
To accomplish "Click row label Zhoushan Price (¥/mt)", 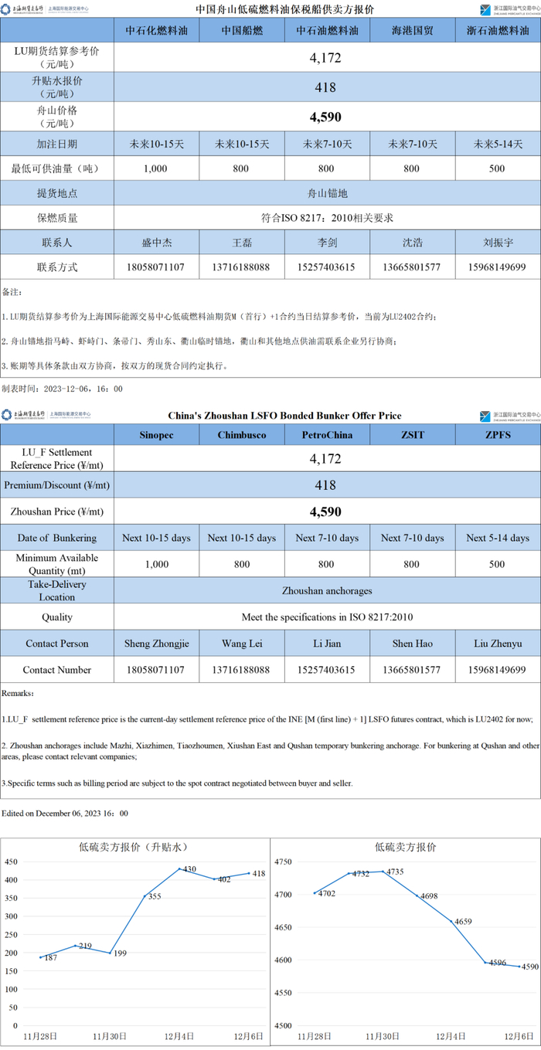I will (57, 511).
